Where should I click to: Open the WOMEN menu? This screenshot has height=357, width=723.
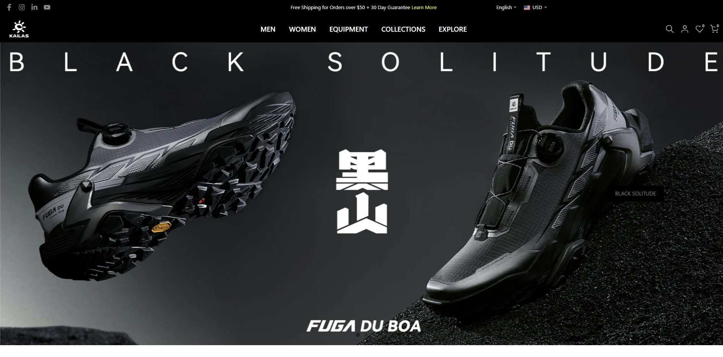coord(302,29)
